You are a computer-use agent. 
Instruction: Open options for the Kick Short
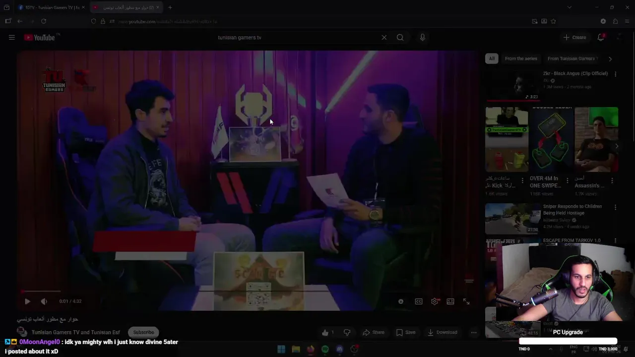[x=522, y=180]
